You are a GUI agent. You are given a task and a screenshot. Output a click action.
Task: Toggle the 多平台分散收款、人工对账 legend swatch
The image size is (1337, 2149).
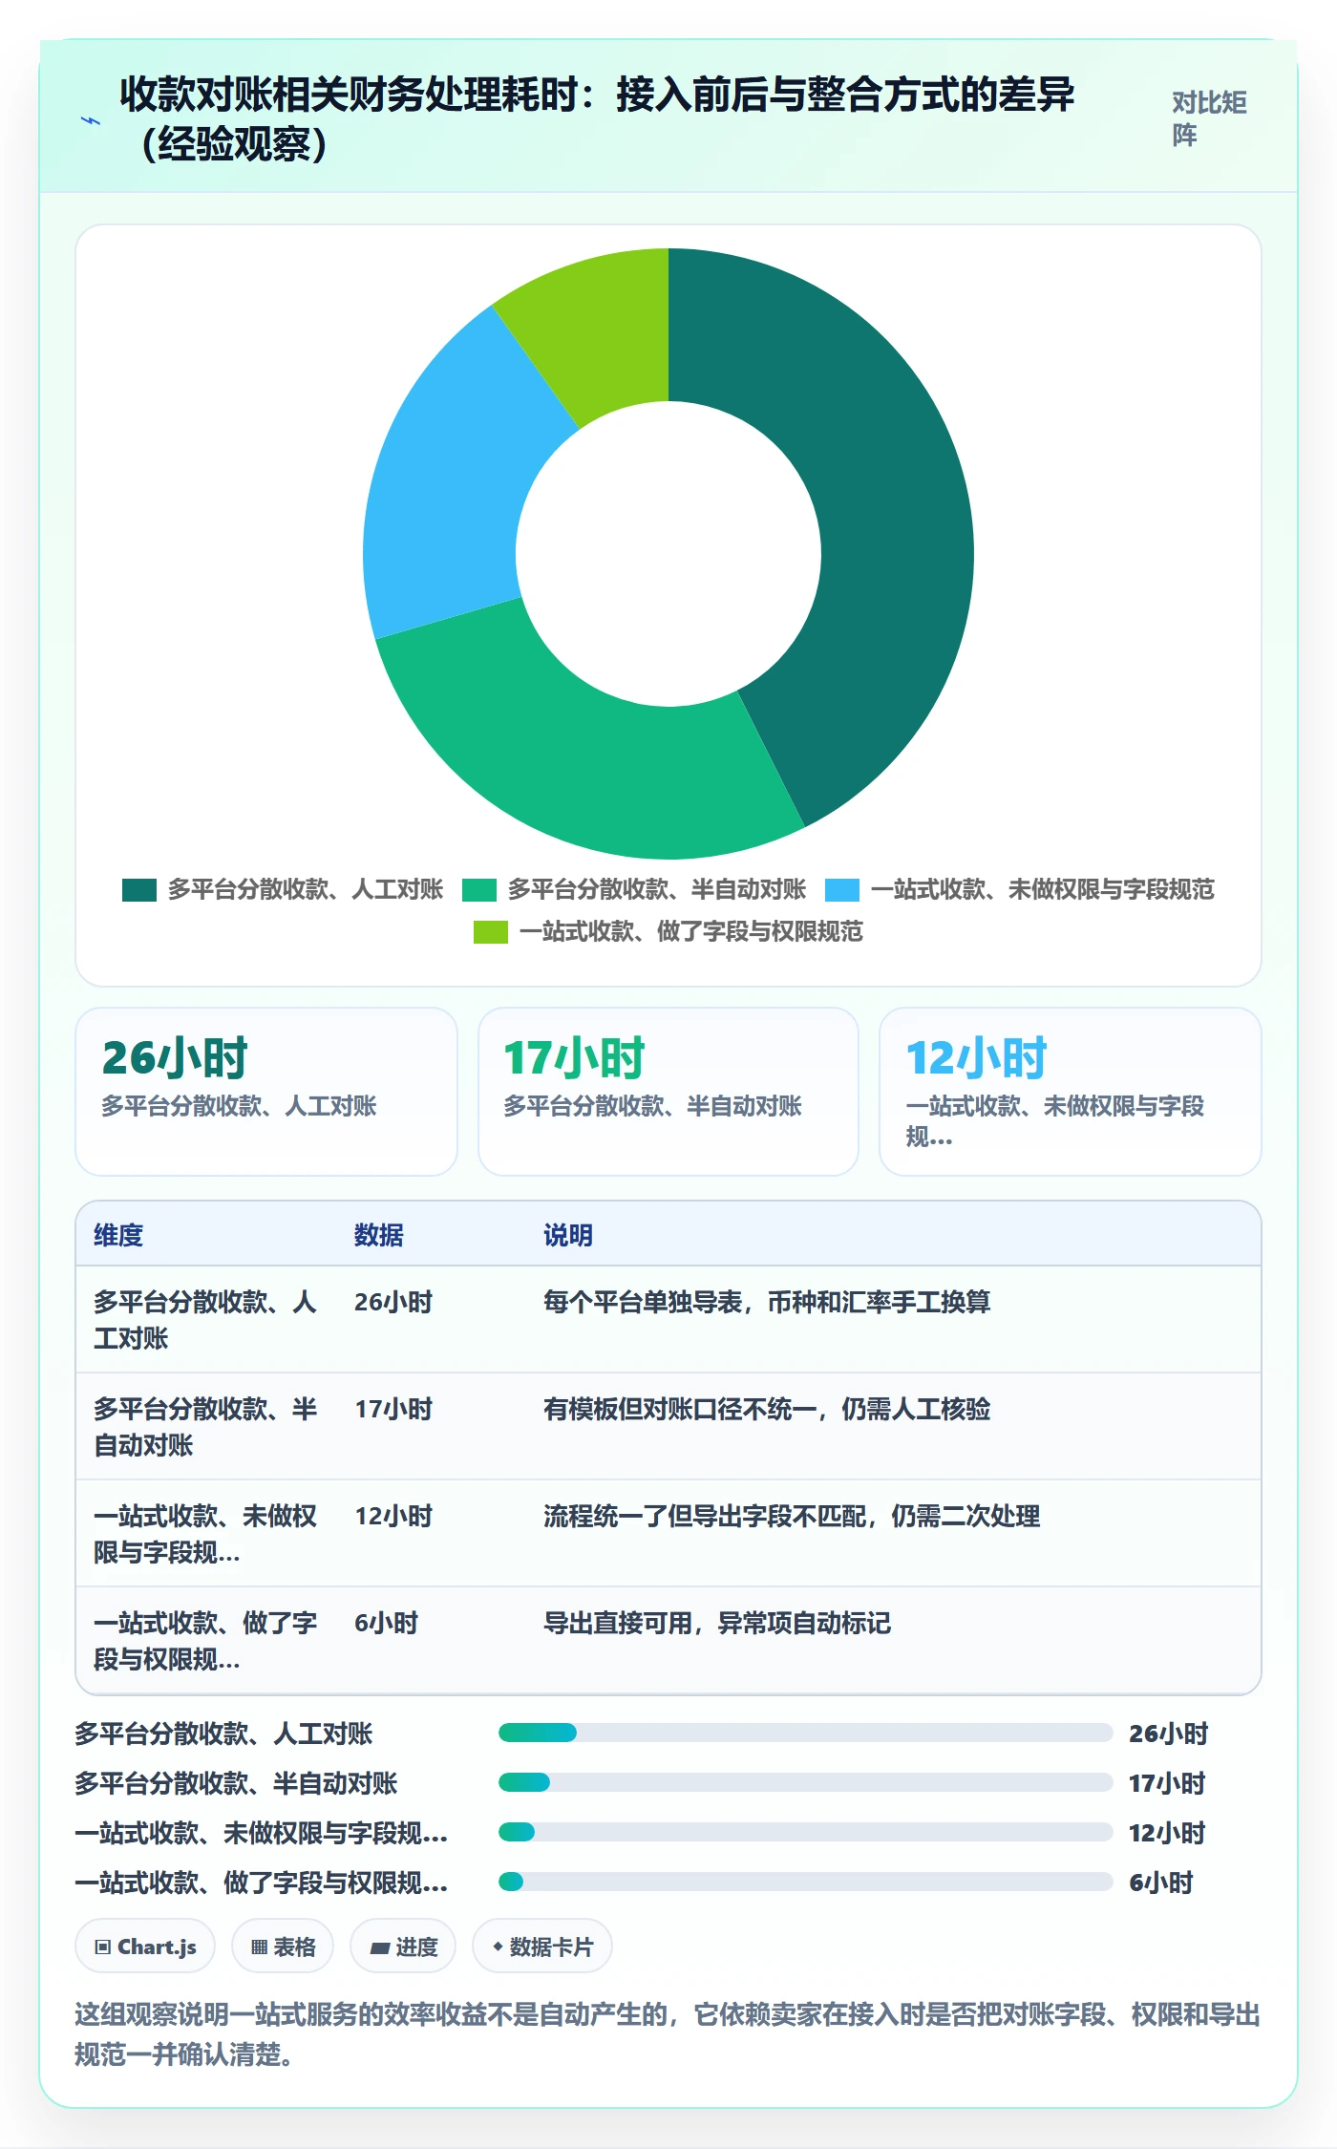(x=139, y=890)
